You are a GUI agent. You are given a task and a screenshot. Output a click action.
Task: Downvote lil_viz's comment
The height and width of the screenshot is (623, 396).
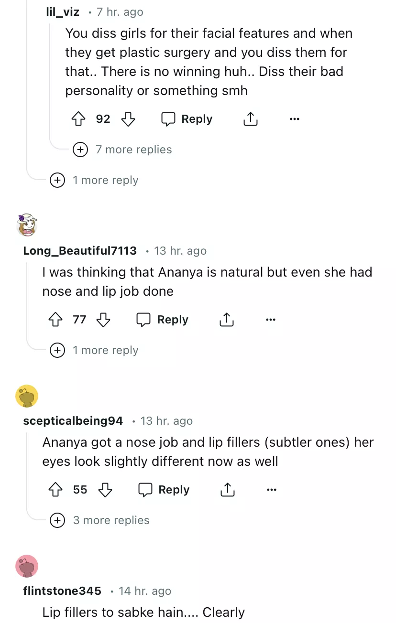[128, 119]
